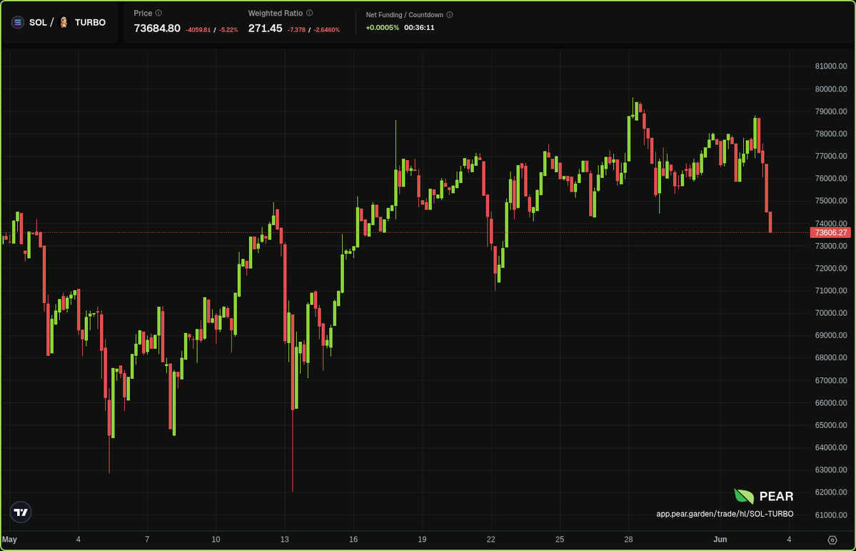Click the Weighted Ratio label
This screenshot has height=551, width=856.
point(275,13)
